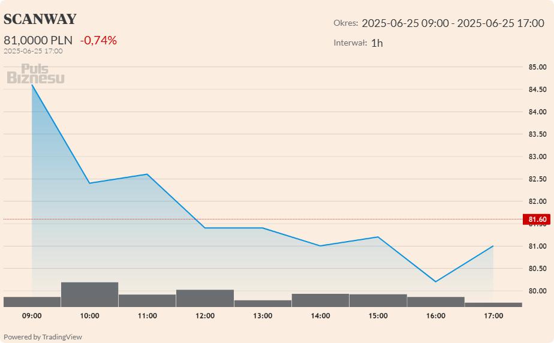Click the Okres date range value
This screenshot has height=343, width=554.
[453, 23]
